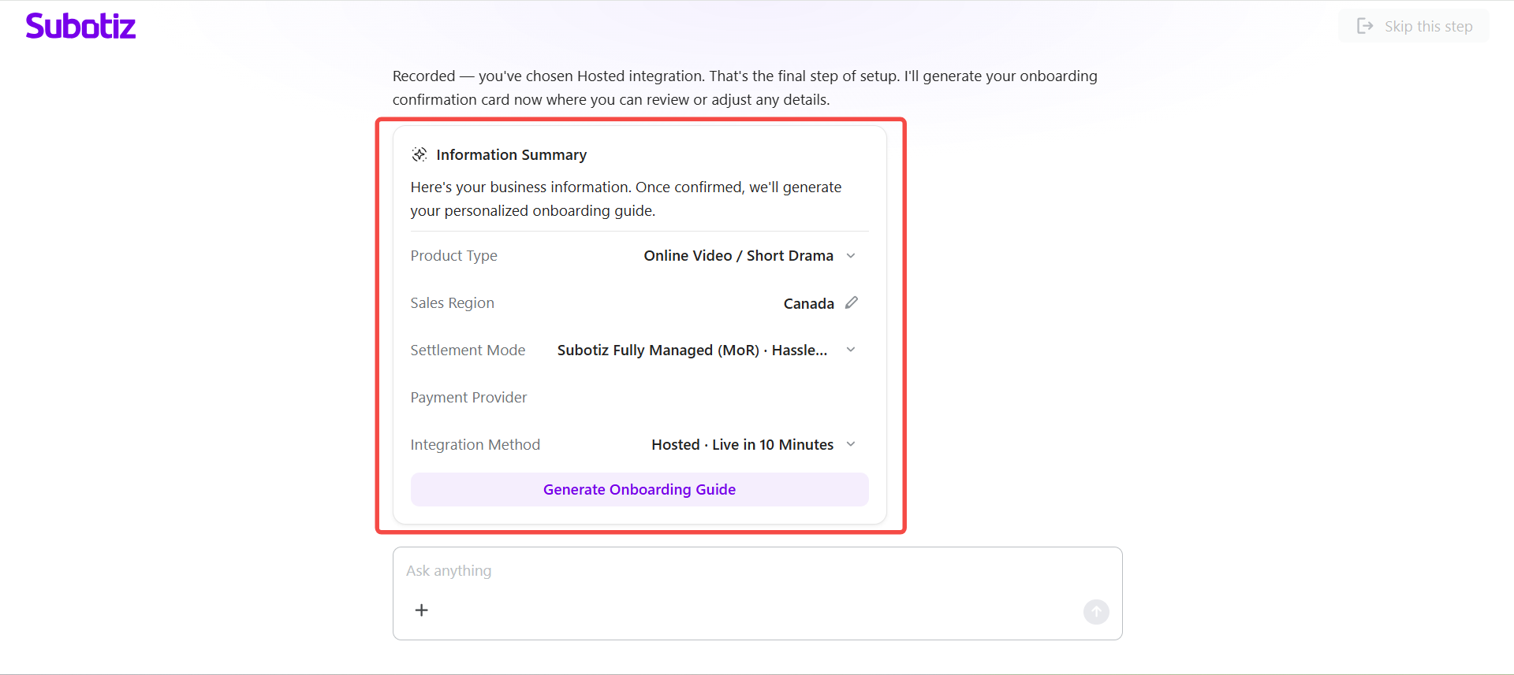Click the sparkle icon next to Information Summary

[420, 154]
